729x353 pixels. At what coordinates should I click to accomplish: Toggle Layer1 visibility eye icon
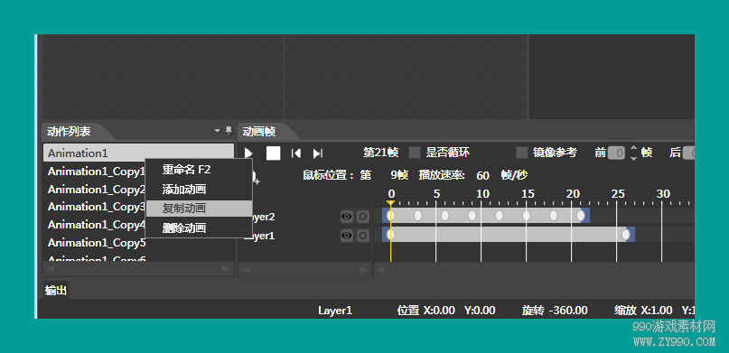[x=347, y=236]
